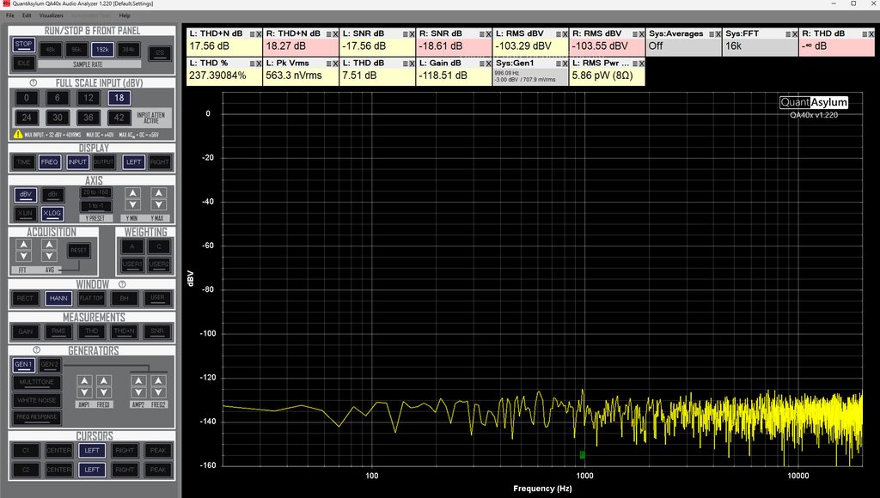The width and height of the screenshot is (880, 498).
Task: Switch display to TIME domain
Action: tap(23, 162)
